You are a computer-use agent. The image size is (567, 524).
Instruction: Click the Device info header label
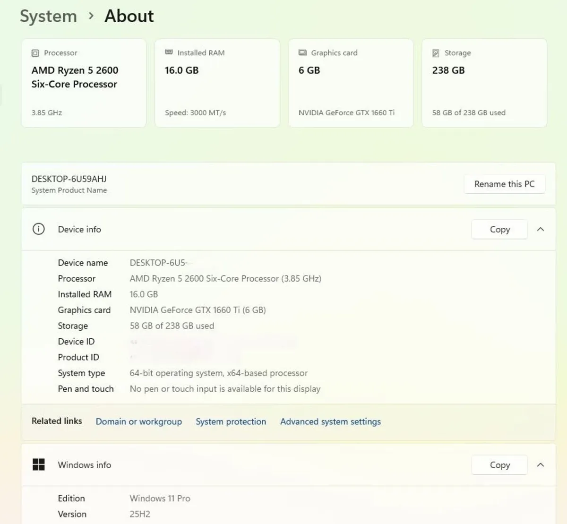79,229
